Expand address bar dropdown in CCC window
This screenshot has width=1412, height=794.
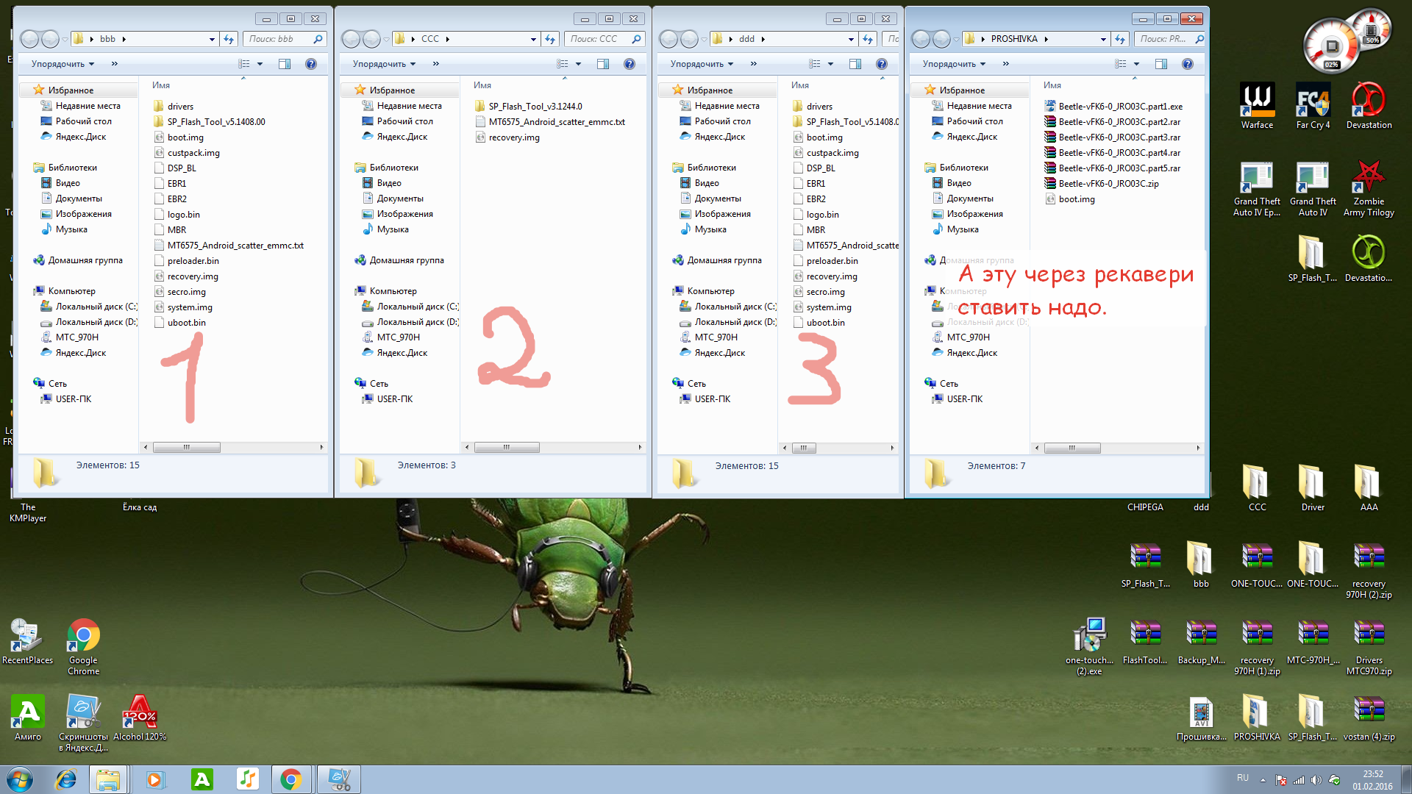point(533,39)
